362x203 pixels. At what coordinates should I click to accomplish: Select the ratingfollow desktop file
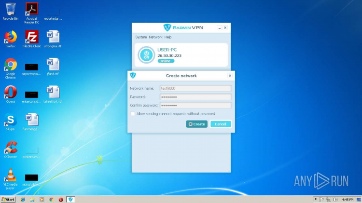[32, 179]
